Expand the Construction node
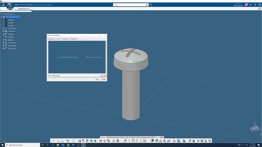 pyautogui.click(x=4, y=42)
